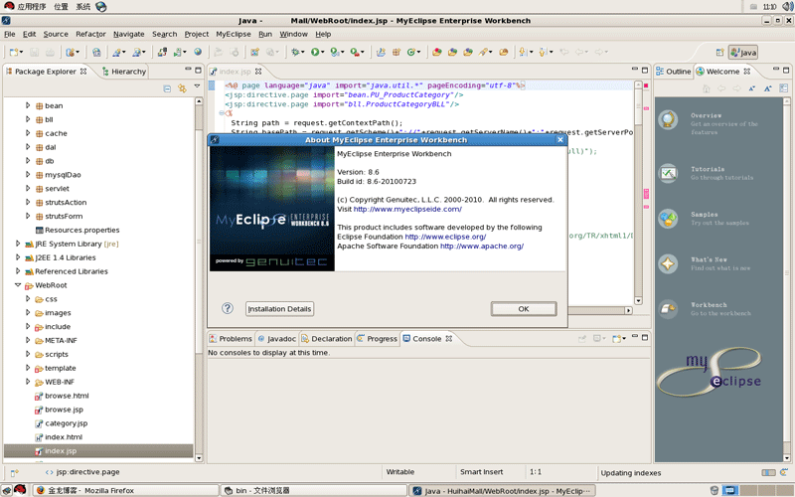Click the Mozilla Firefox taskbar button

click(x=126, y=490)
